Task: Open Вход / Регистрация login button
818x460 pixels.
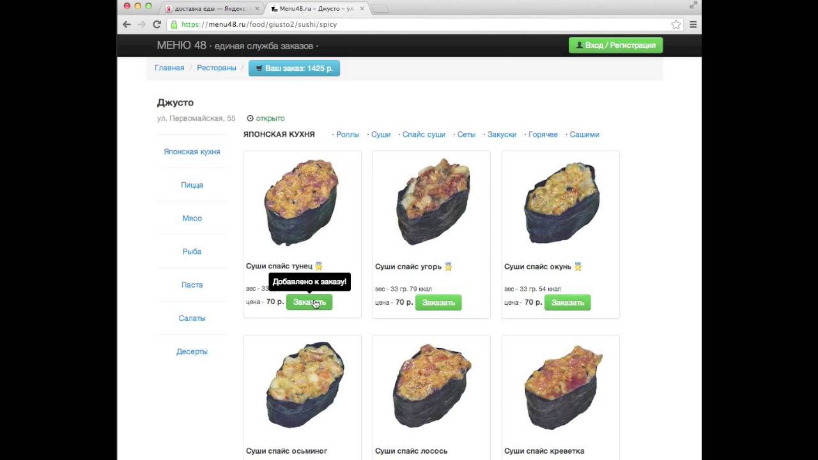Action: pos(615,45)
